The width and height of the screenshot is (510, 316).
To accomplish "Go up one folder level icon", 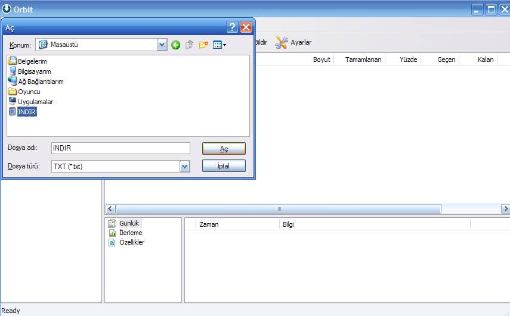I will pos(189,45).
